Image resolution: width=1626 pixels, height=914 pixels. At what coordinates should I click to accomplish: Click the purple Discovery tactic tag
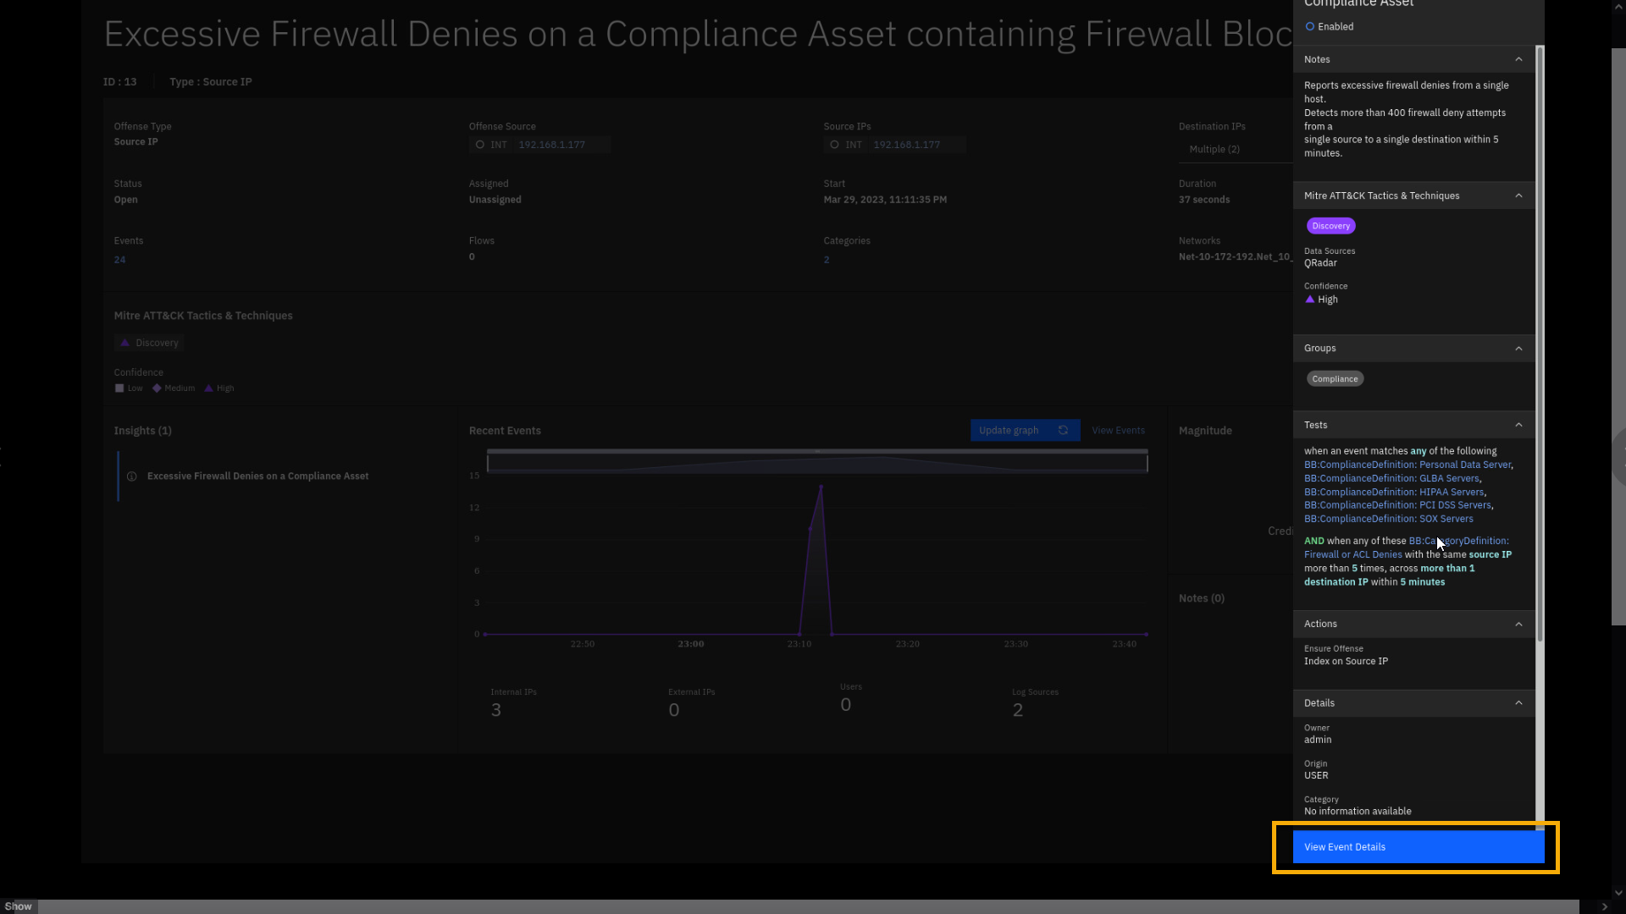(1330, 226)
